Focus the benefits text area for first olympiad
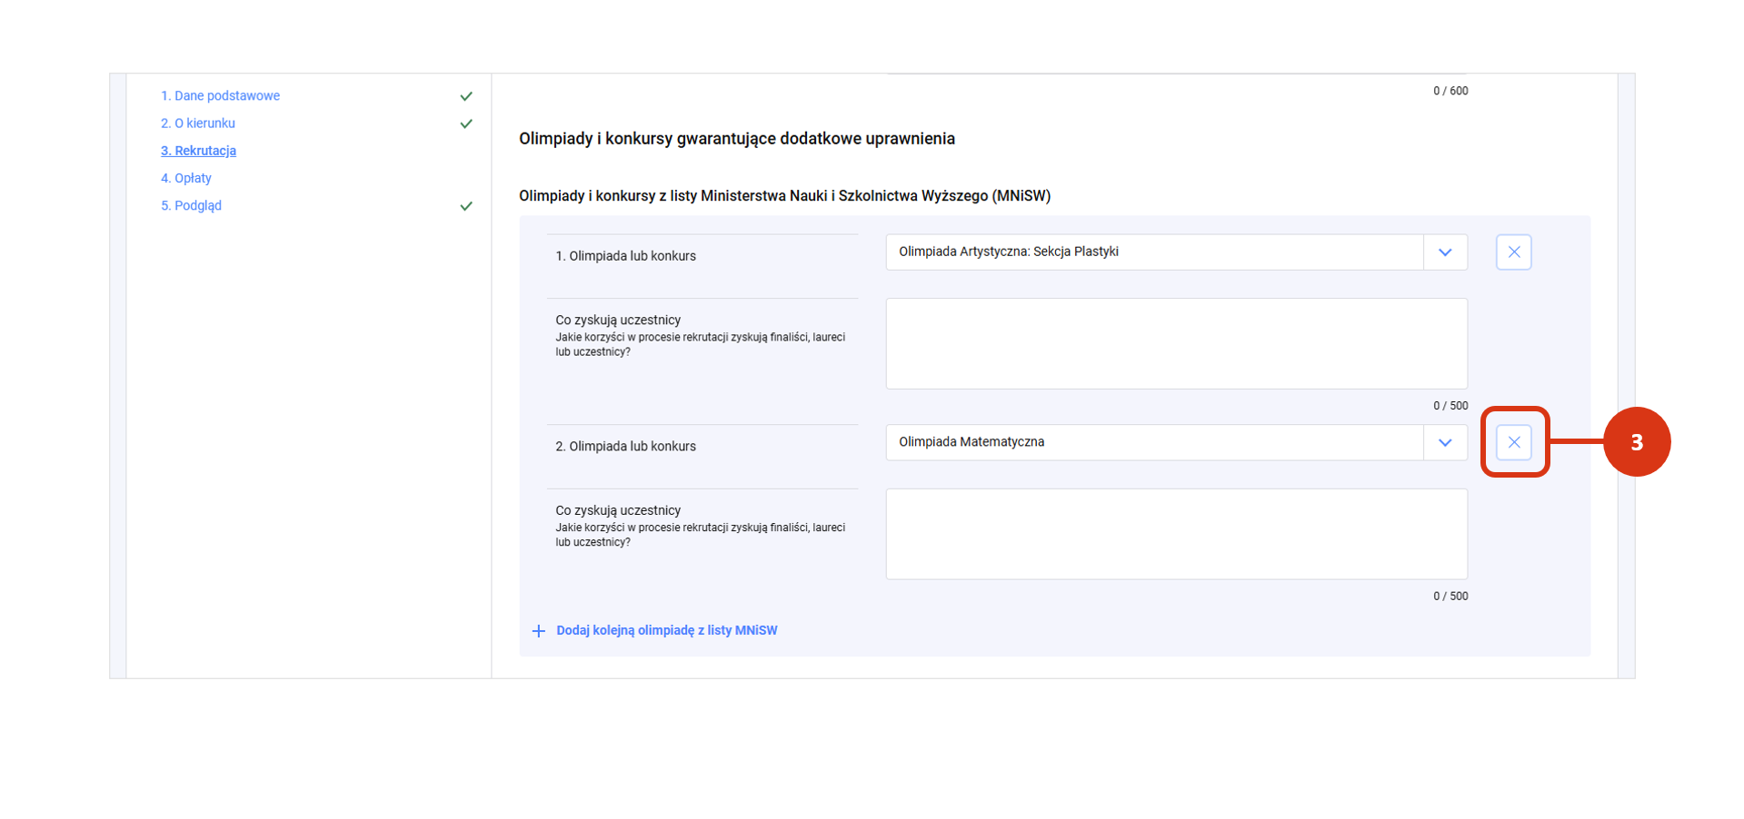The image size is (1744, 819). pyautogui.click(x=1176, y=343)
